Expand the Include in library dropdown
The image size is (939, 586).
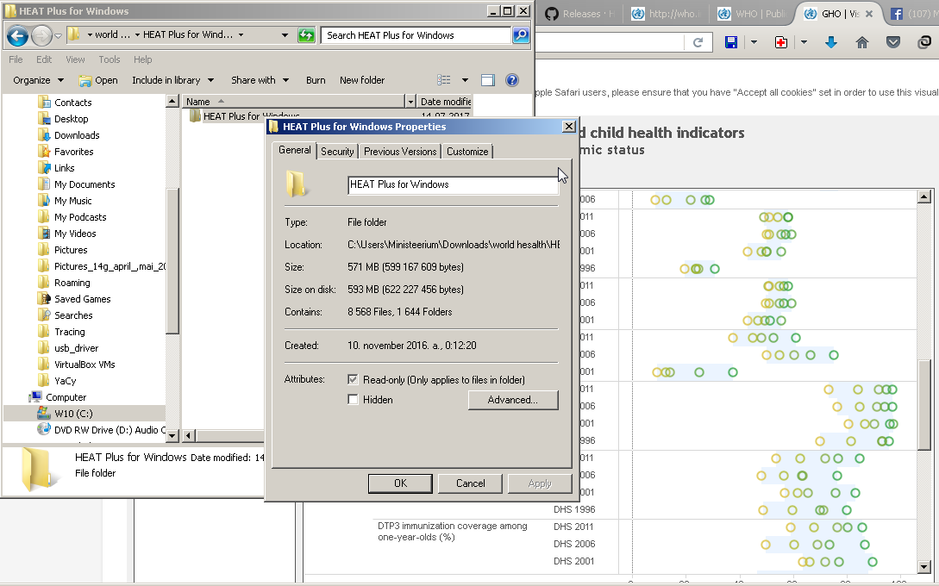pyautogui.click(x=172, y=80)
